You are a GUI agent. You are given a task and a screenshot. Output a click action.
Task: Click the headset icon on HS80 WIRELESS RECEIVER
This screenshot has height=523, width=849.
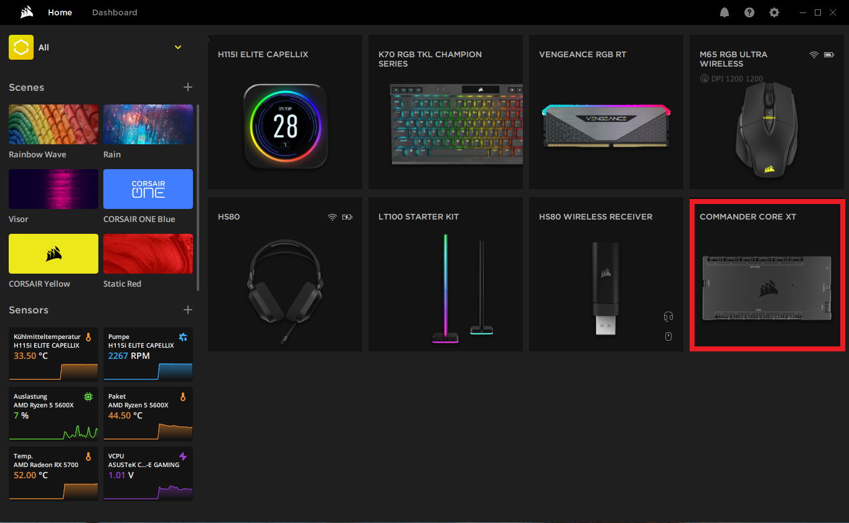pos(668,317)
